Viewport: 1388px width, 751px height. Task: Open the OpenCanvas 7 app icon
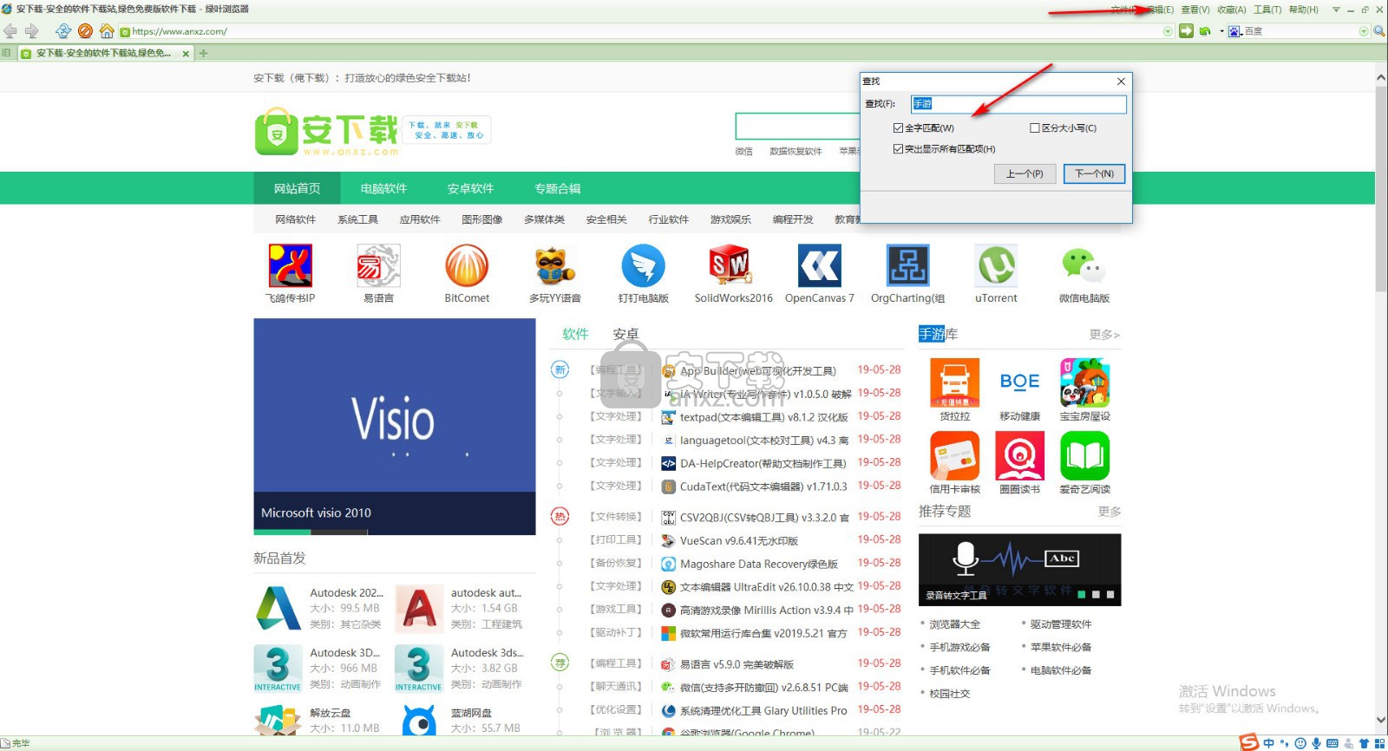coord(820,265)
